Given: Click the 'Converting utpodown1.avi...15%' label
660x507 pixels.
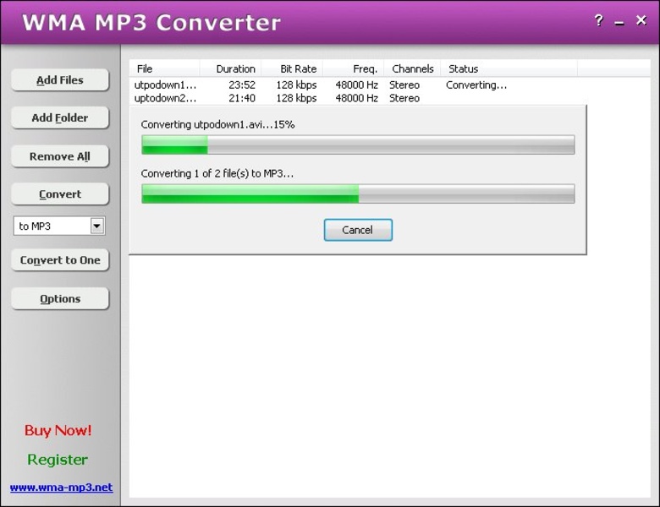Looking at the screenshot, I should 217,124.
